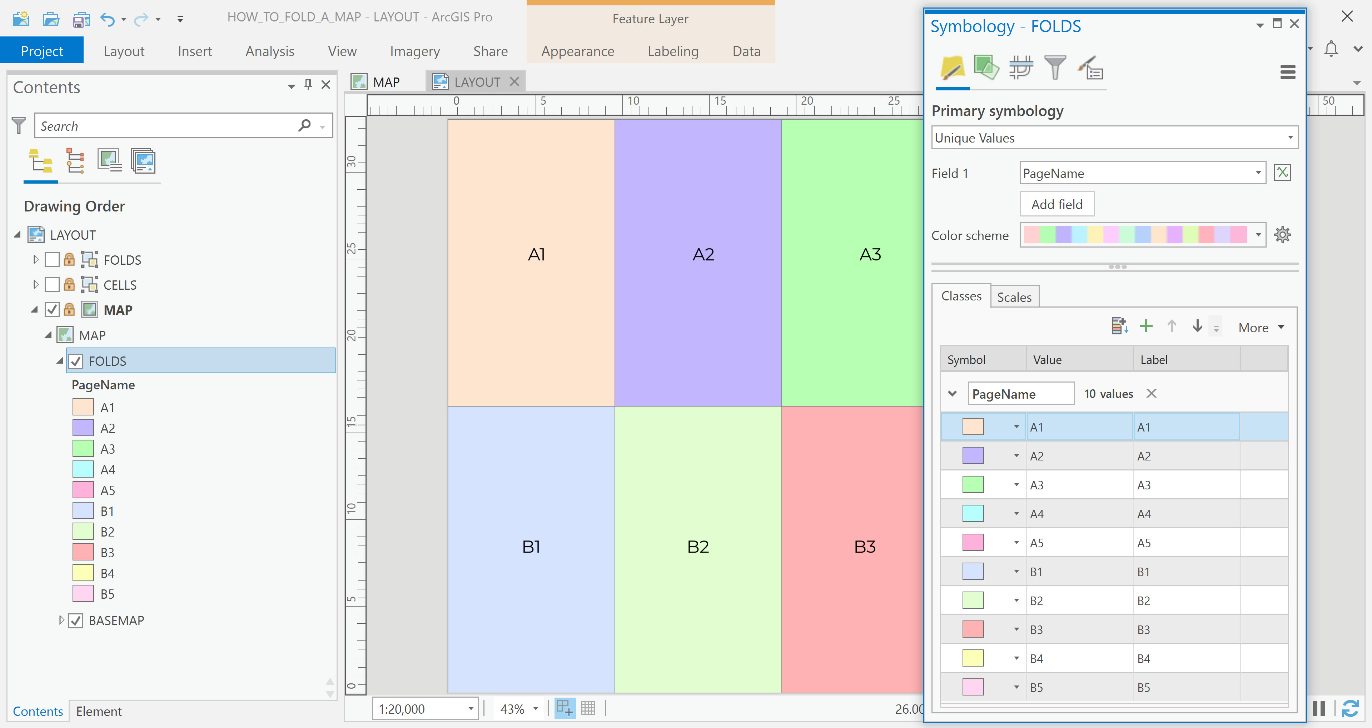Click the Add field button

pos(1056,204)
